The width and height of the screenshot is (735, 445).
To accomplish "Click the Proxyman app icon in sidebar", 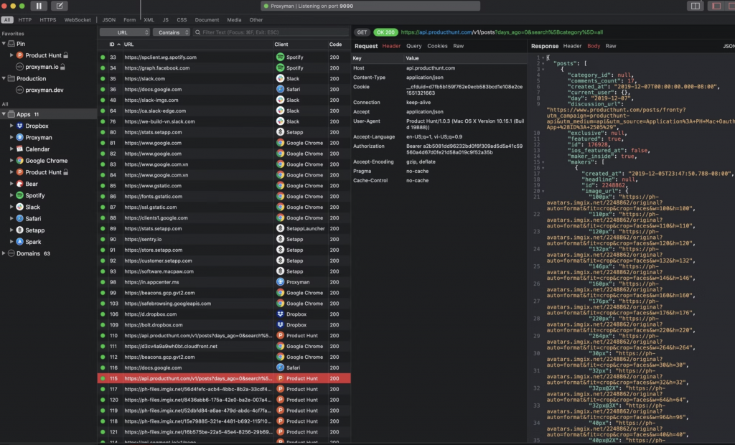I will (x=19, y=137).
